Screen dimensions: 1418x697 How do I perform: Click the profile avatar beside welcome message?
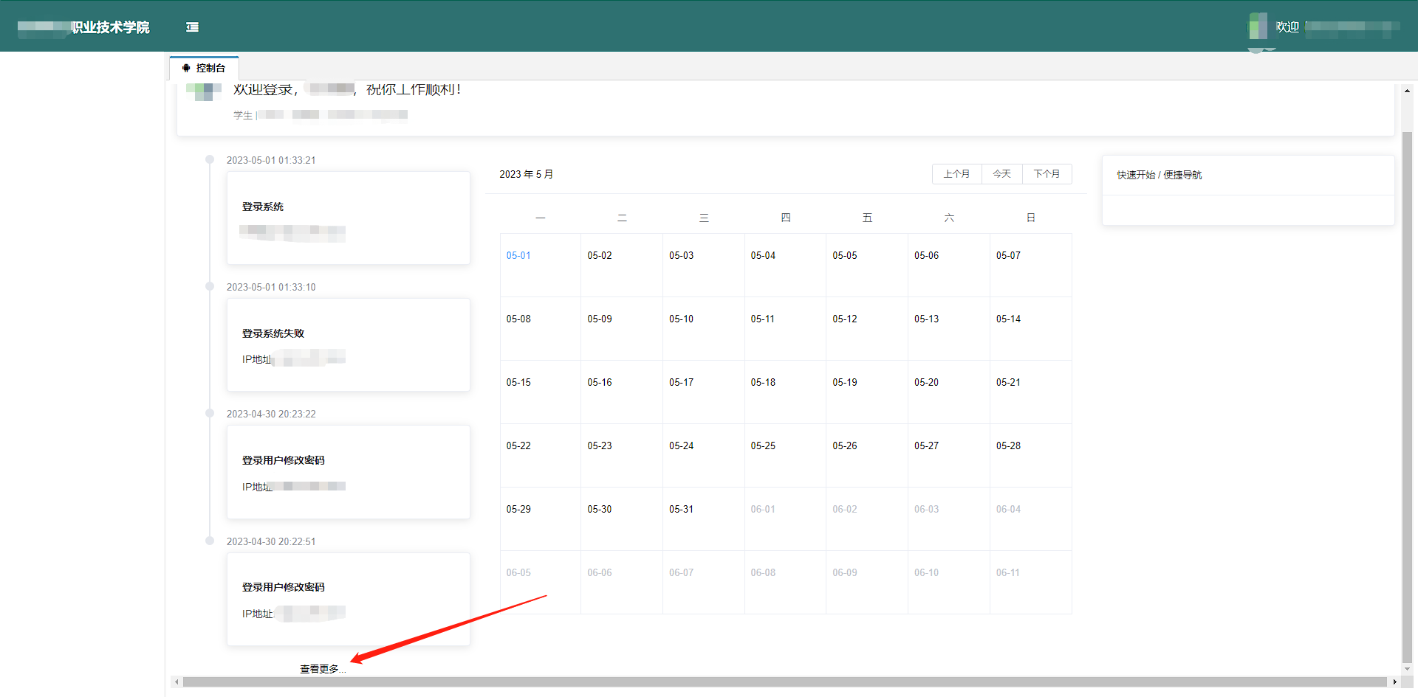(x=204, y=91)
